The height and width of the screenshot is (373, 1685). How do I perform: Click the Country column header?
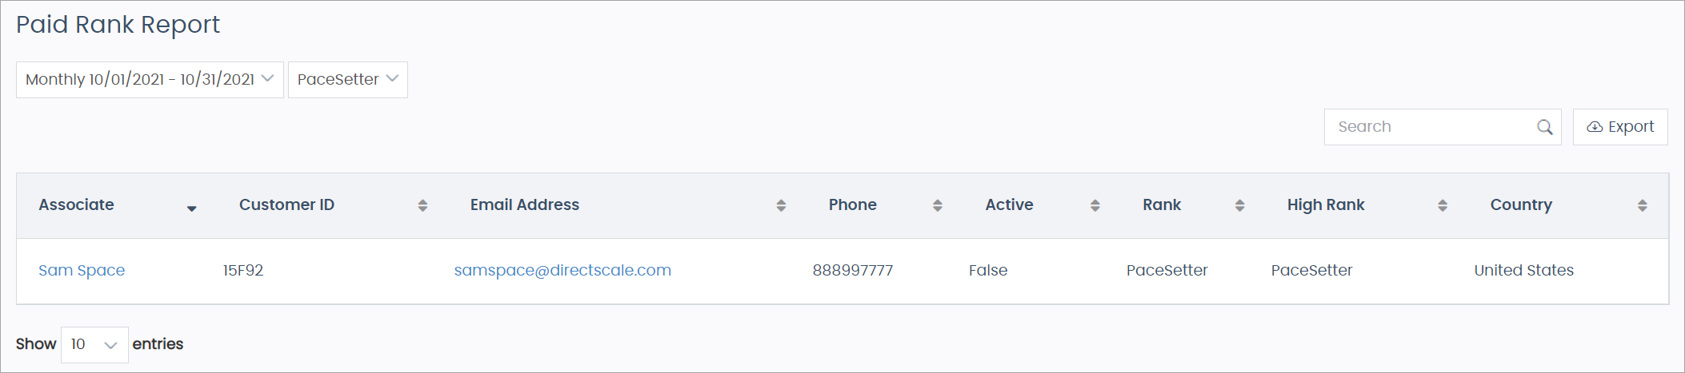point(1520,205)
